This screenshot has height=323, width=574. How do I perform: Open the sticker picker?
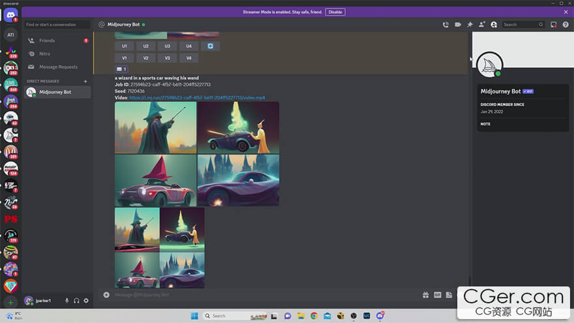pos(449,295)
